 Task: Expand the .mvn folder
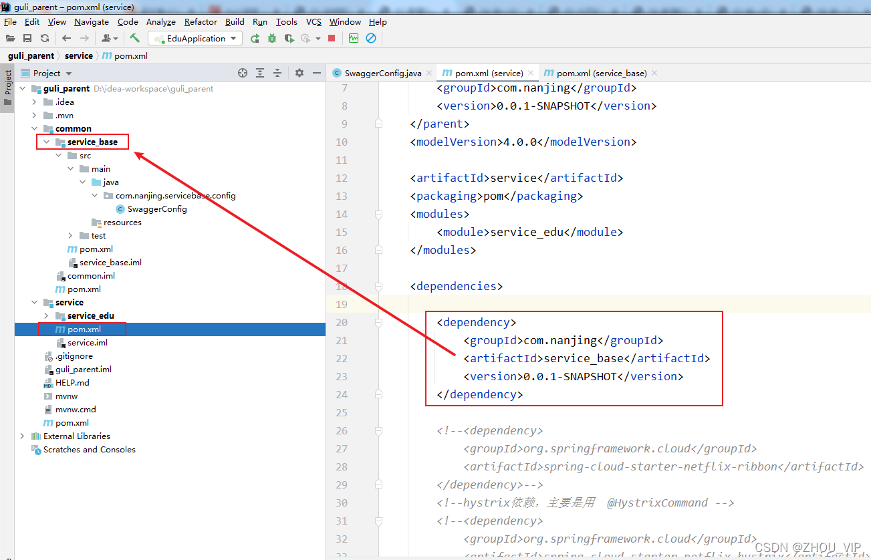[34, 115]
